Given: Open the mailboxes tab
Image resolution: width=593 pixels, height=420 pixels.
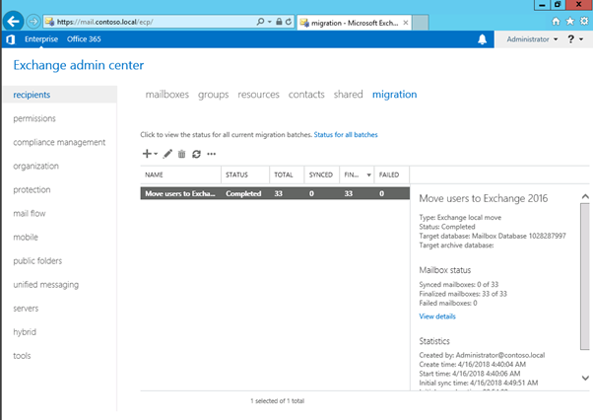Looking at the screenshot, I should [167, 95].
